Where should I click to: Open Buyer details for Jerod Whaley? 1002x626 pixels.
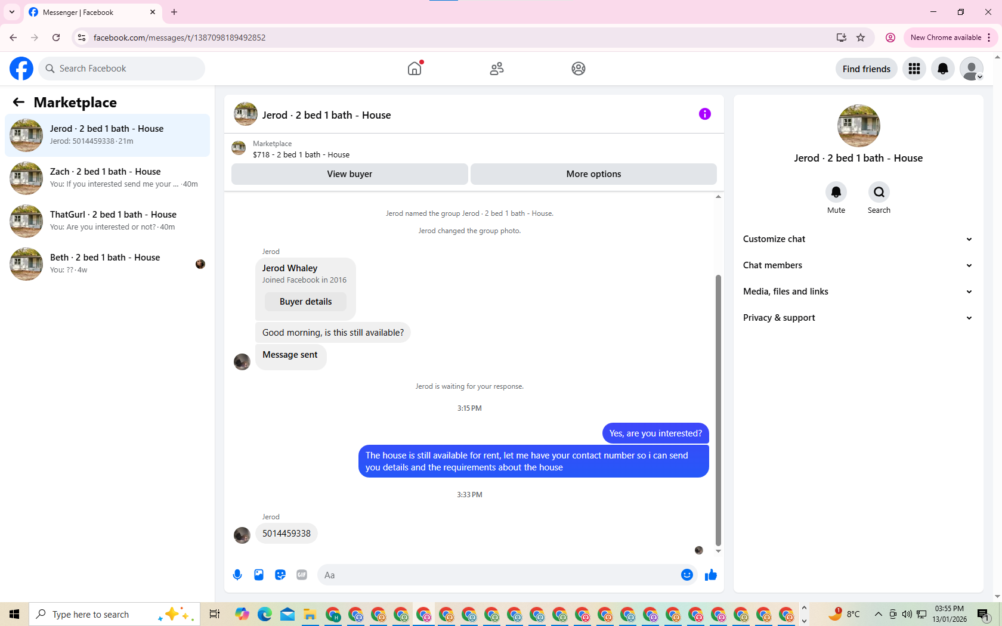tap(305, 302)
